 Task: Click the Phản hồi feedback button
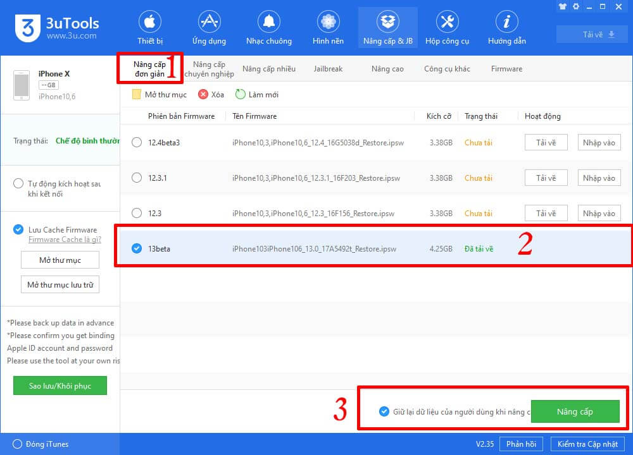coord(521,444)
